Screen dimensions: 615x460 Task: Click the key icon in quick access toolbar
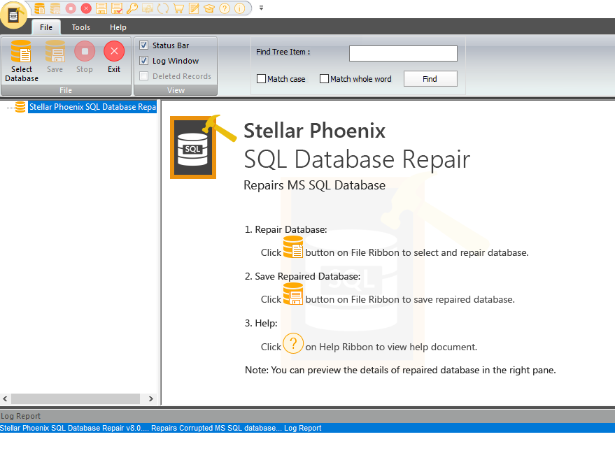[x=132, y=8]
